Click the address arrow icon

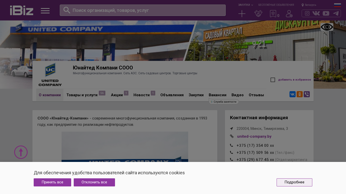(232, 129)
